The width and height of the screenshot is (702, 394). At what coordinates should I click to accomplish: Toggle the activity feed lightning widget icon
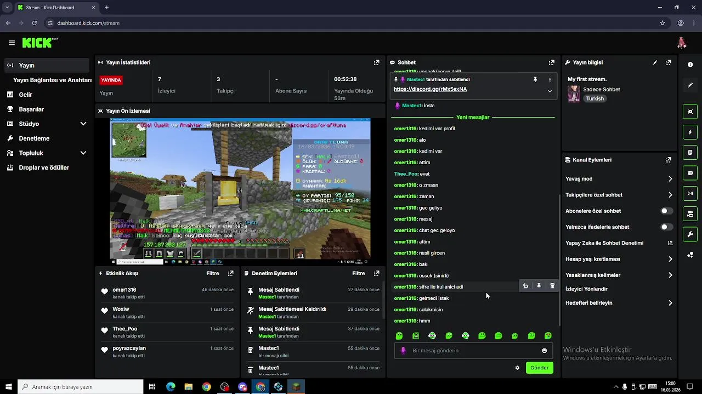(x=690, y=132)
